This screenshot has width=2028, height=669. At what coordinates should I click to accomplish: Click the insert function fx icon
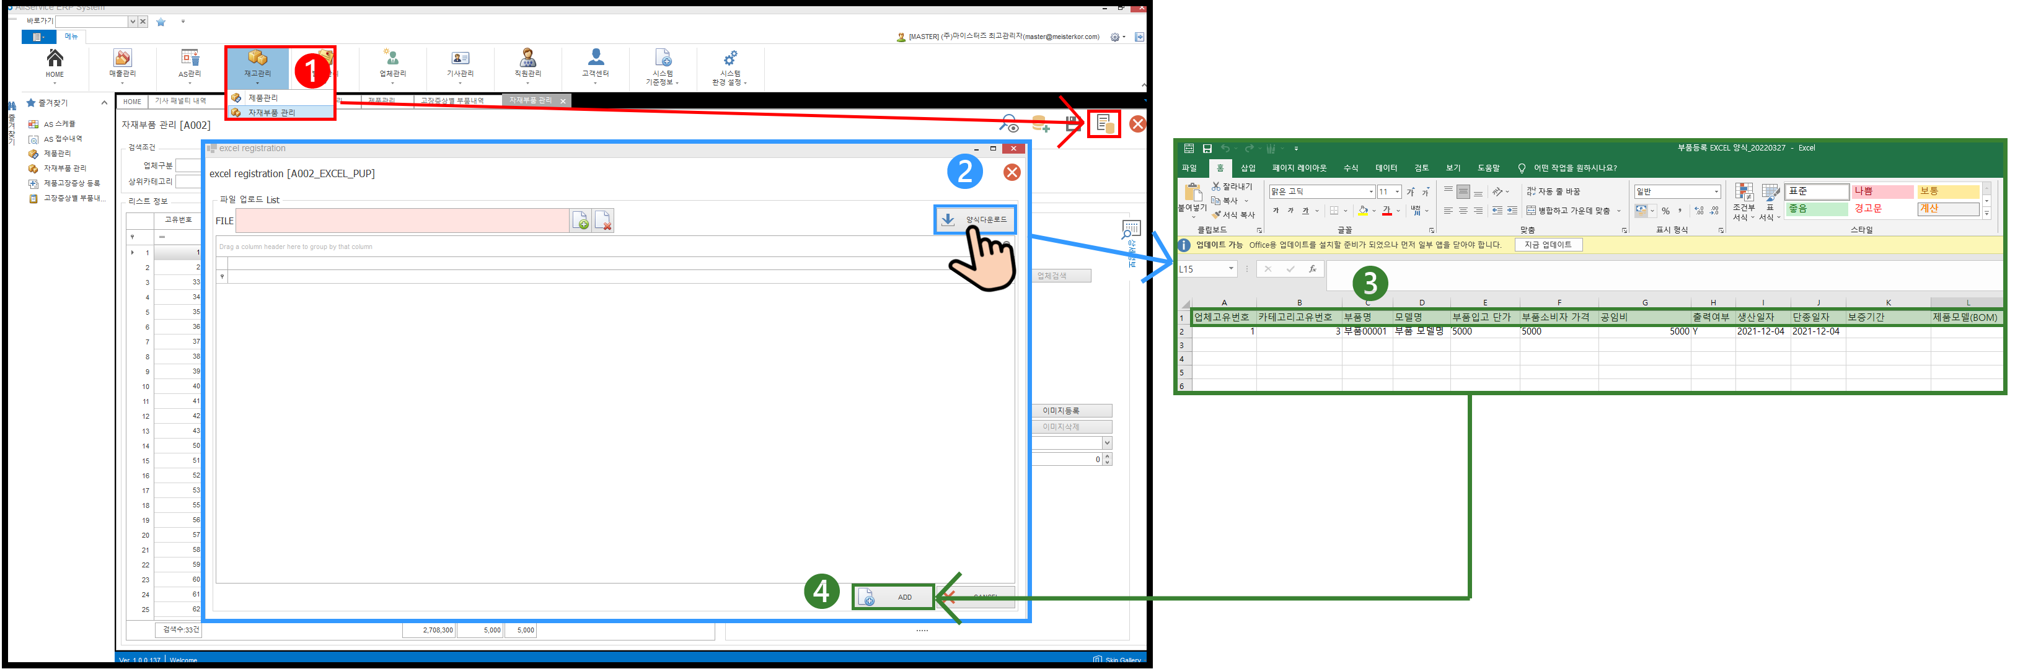click(1312, 269)
